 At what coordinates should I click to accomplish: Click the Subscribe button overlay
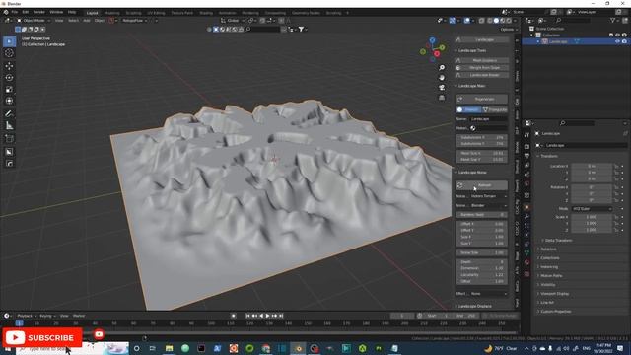(42, 337)
